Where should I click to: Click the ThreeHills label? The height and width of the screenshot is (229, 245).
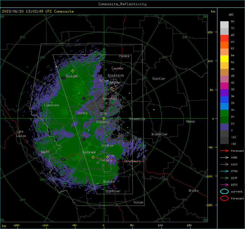coord(137,119)
